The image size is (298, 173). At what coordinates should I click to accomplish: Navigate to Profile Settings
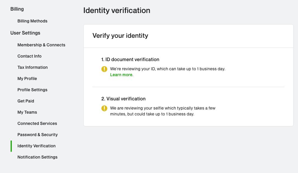pos(32,90)
